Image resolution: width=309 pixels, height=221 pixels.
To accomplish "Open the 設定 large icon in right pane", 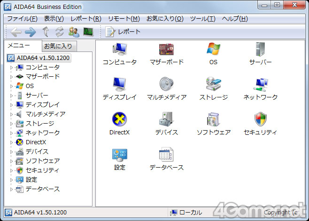I will tap(120, 155).
